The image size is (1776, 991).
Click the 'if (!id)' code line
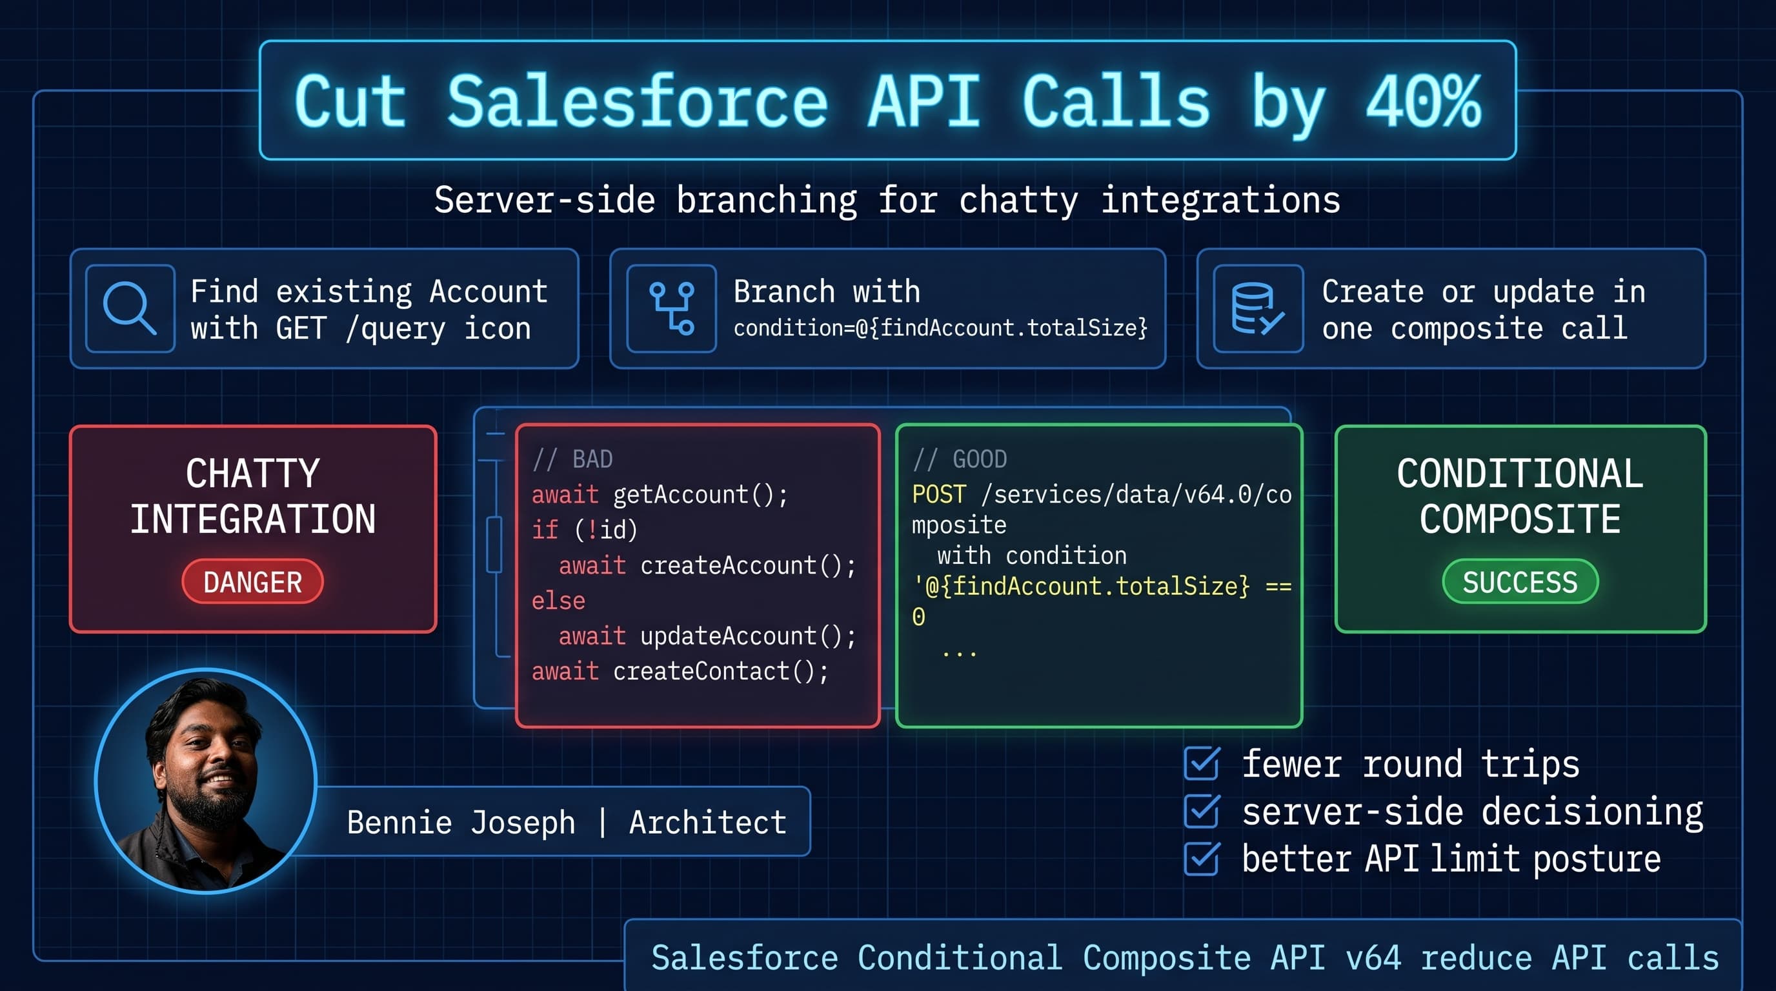coord(585,530)
